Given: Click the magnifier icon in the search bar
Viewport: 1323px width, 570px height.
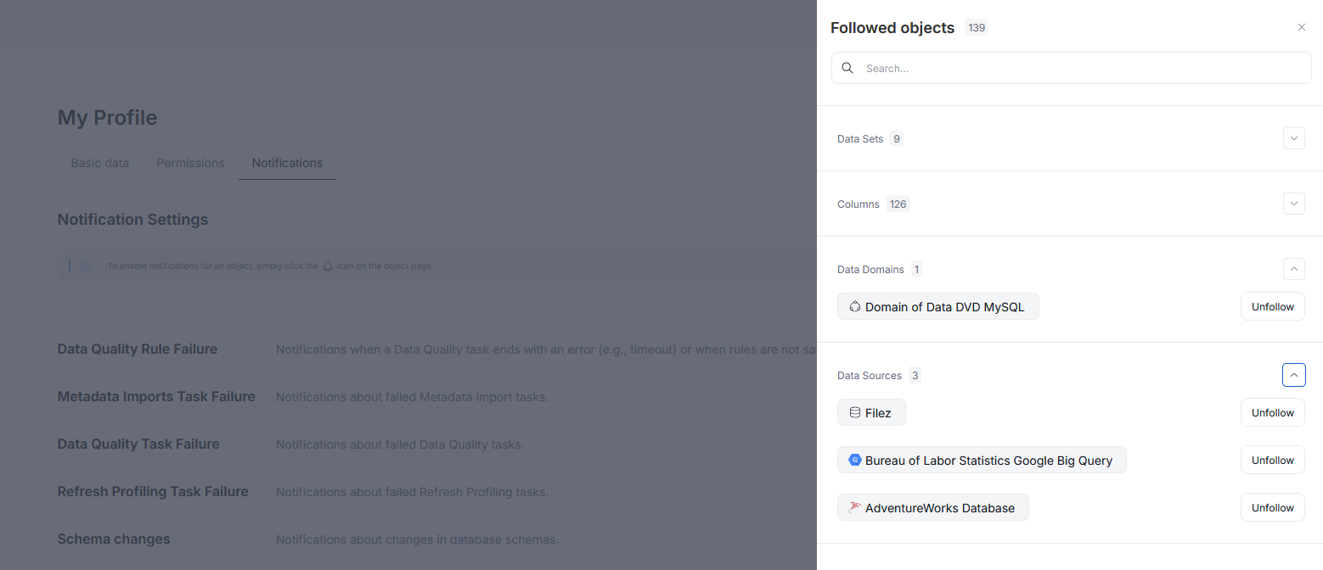Looking at the screenshot, I should (x=847, y=67).
